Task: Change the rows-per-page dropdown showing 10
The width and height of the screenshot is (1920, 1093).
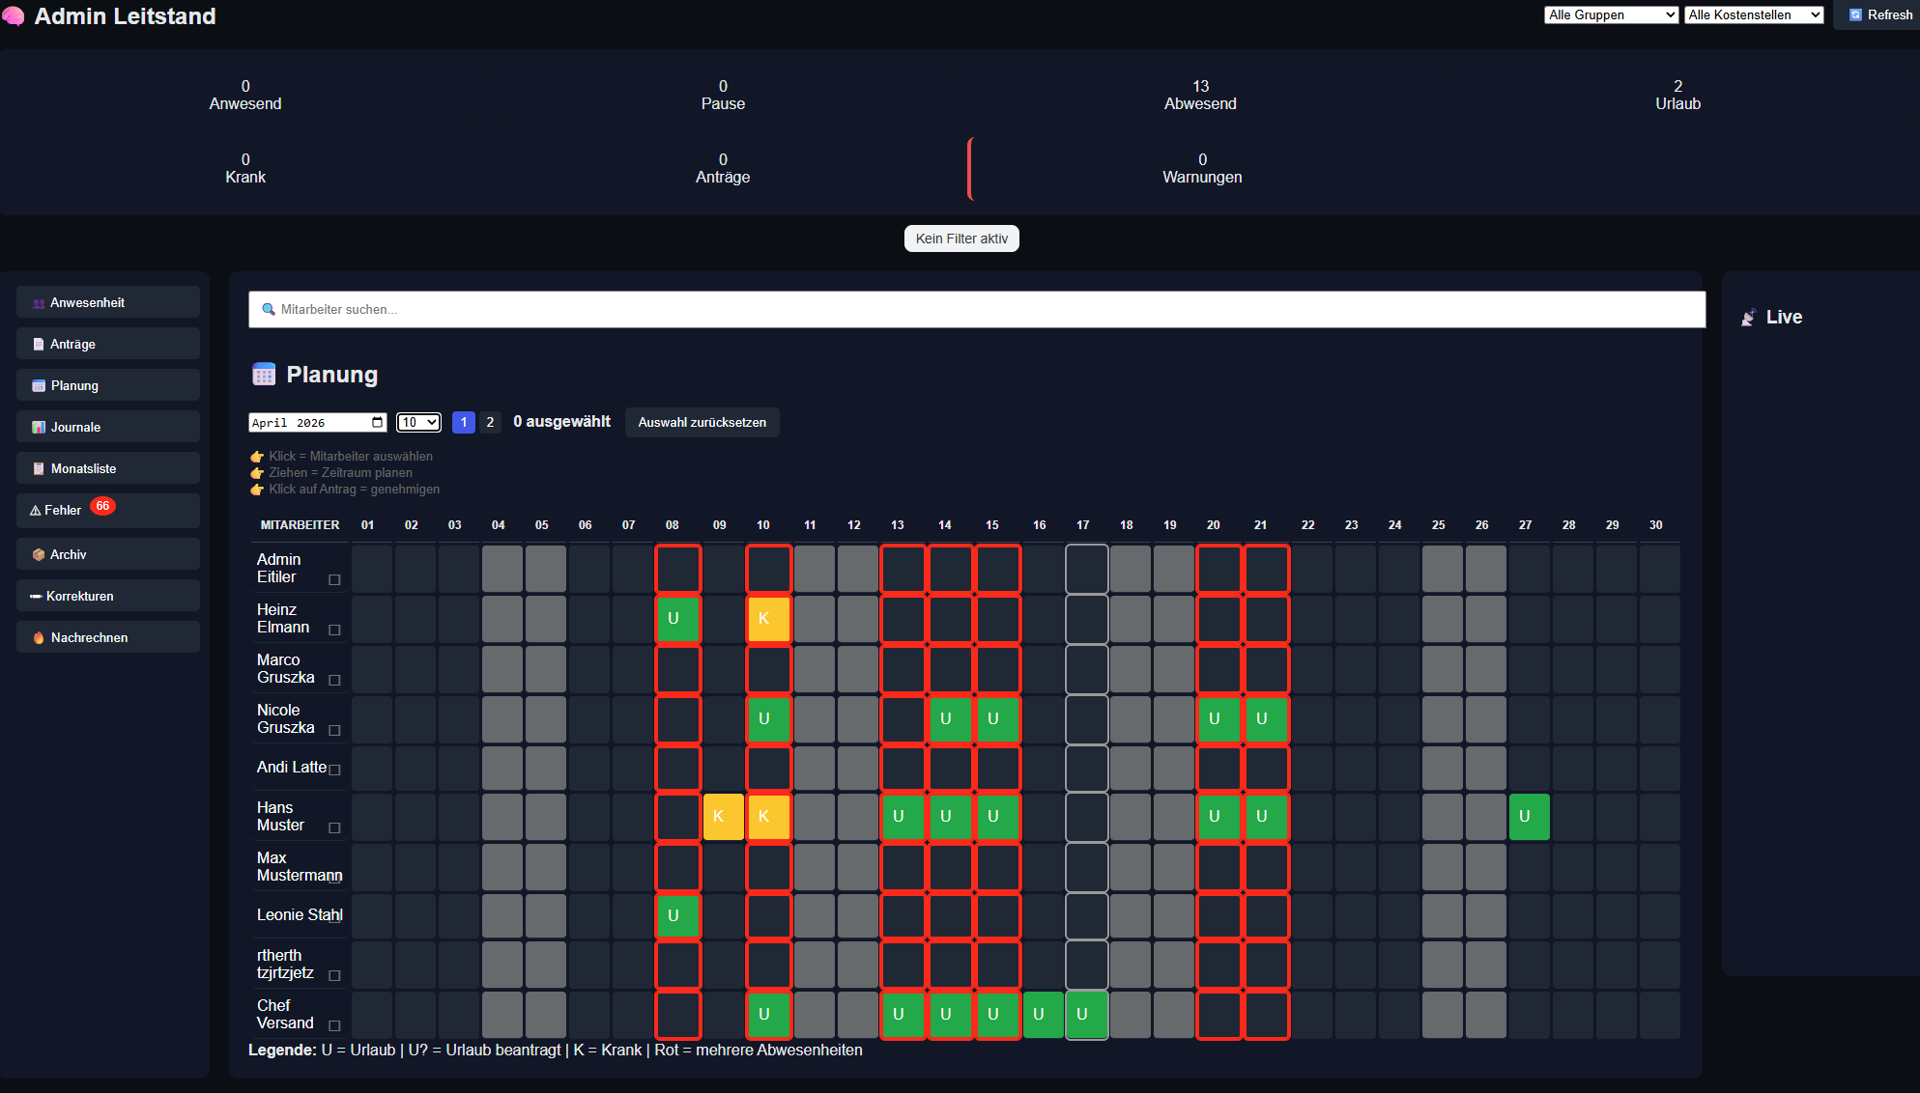Action: click(418, 422)
